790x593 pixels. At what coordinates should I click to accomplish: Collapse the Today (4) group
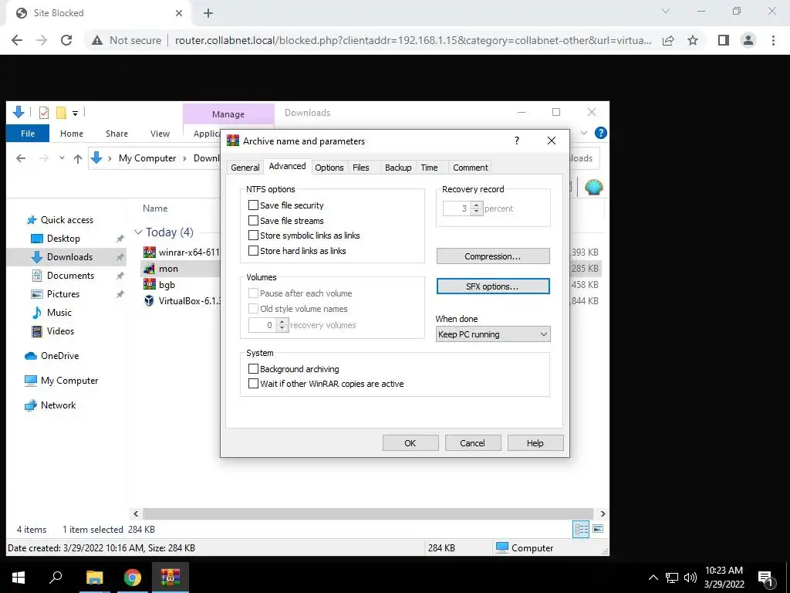pos(138,232)
